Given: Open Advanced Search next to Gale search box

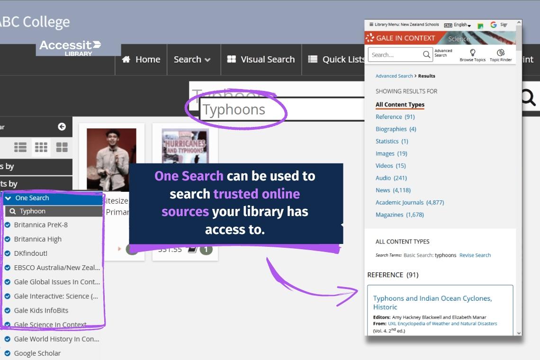Looking at the screenshot, I should click(x=443, y=53).
